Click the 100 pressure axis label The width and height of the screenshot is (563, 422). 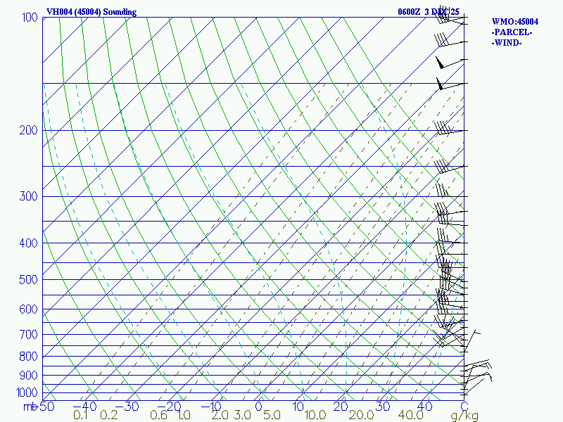pos(30,17)
